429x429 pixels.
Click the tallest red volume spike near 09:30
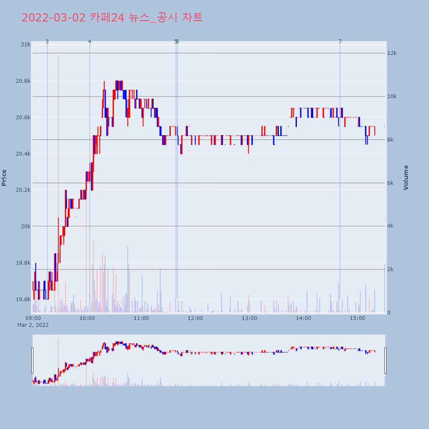[x=58, y=184]
